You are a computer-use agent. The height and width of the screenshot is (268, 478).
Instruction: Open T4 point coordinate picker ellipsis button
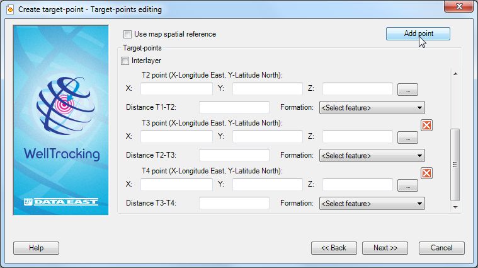coord(407,185)
